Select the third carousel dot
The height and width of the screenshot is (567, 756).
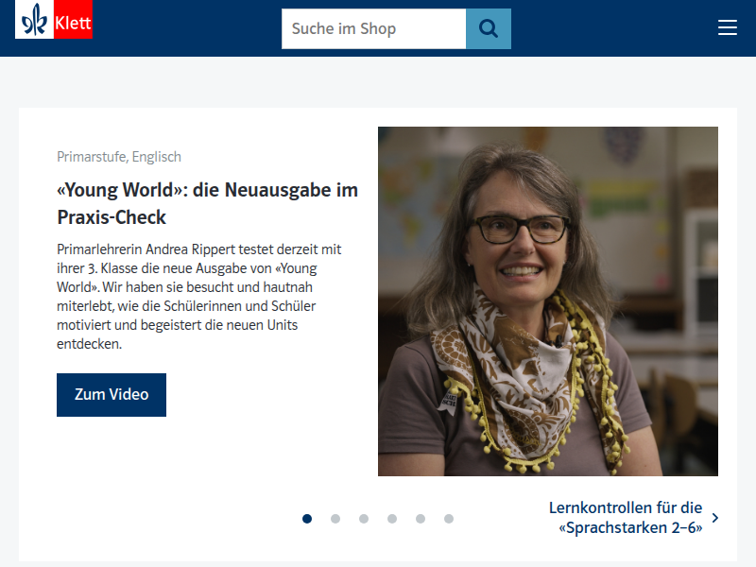click(363, 518)
